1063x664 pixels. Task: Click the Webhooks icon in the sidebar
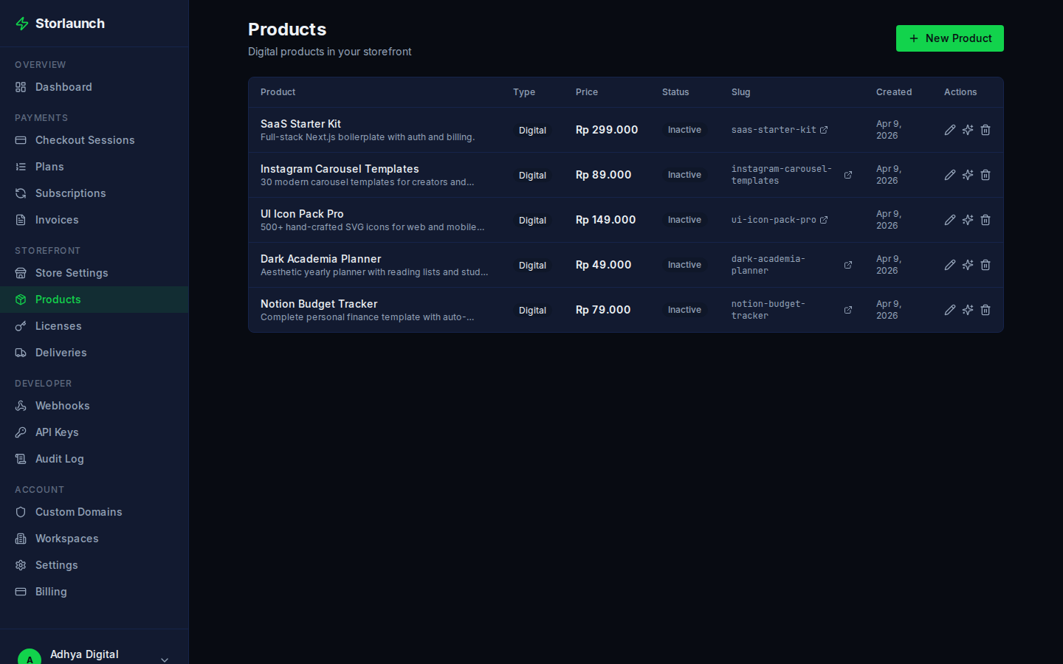pyautogui.click(x=21, y=405)
